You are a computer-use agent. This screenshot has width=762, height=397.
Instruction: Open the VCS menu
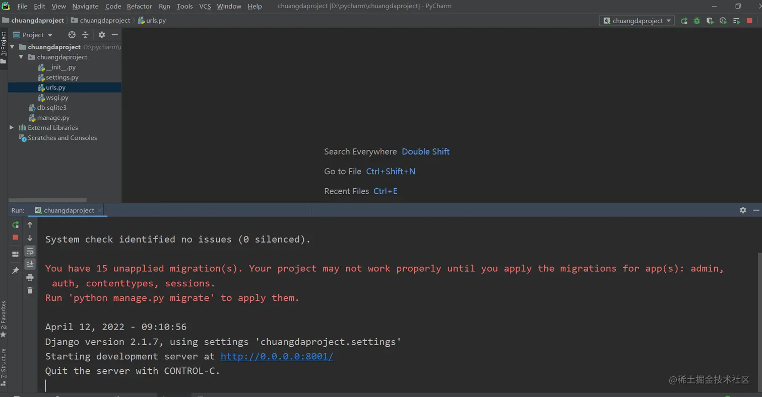point(205,6)
